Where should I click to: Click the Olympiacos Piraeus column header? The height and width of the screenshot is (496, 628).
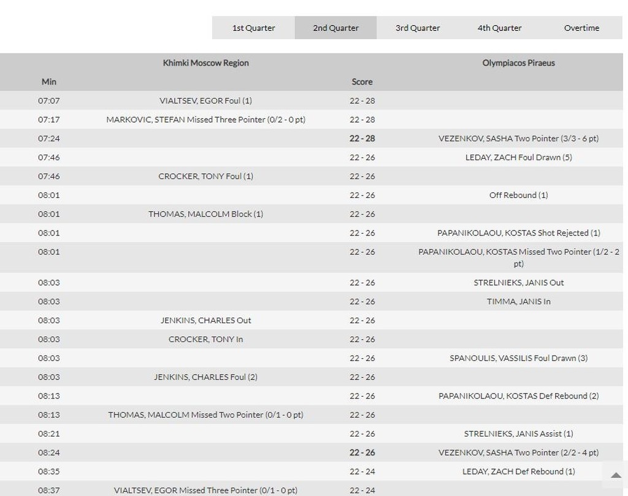518,63
